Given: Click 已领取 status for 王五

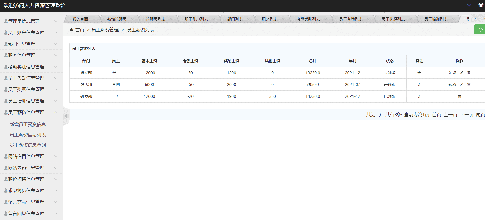Looking at the screenshot, I should 390,96.
